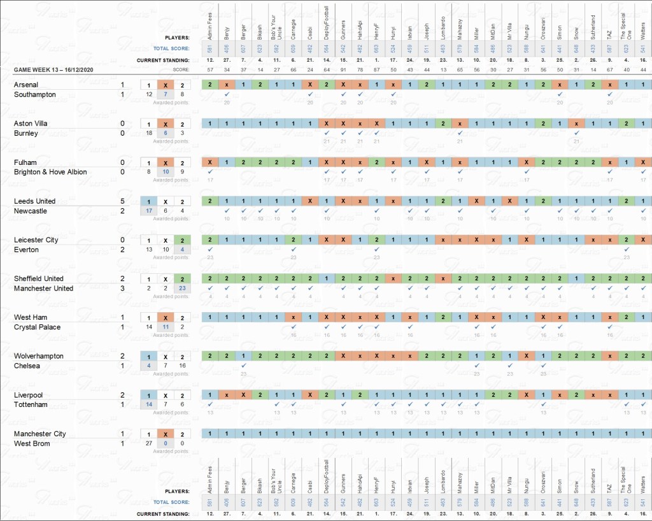This screenshot has width=652, height=521.
Task: Open the Leeds United team name
Action: tap(34, 201)
